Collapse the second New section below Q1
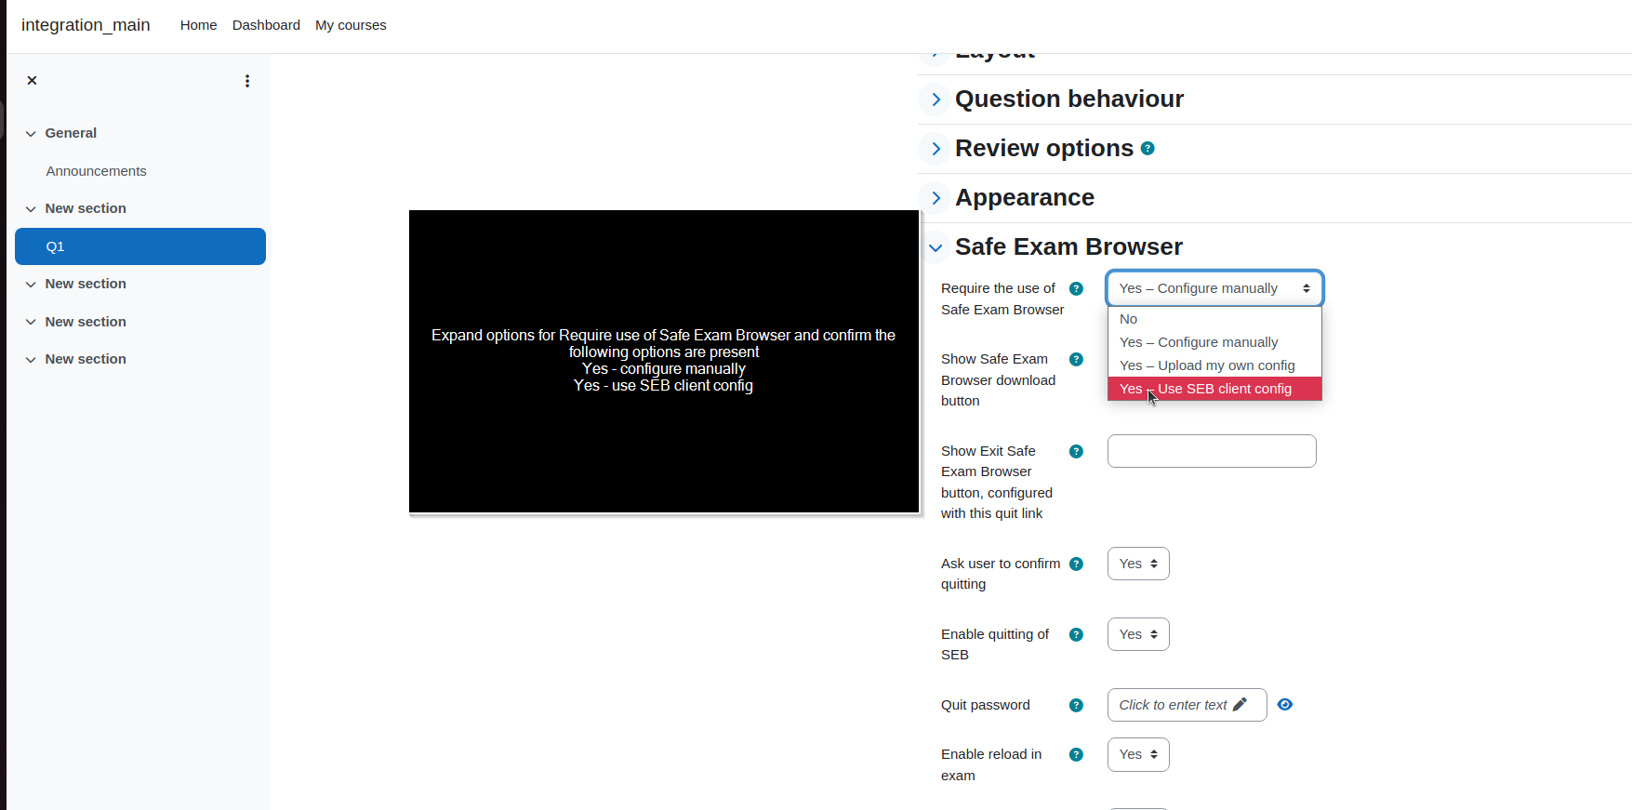 click(x=31, y=322)
